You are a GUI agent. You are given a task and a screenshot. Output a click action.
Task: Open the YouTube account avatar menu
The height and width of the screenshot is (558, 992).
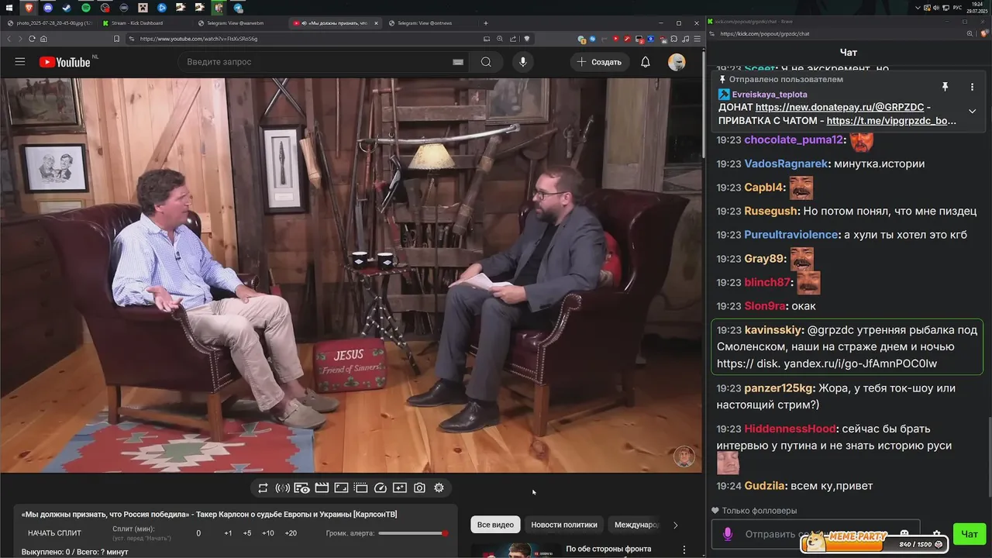[x=677, y=62]
